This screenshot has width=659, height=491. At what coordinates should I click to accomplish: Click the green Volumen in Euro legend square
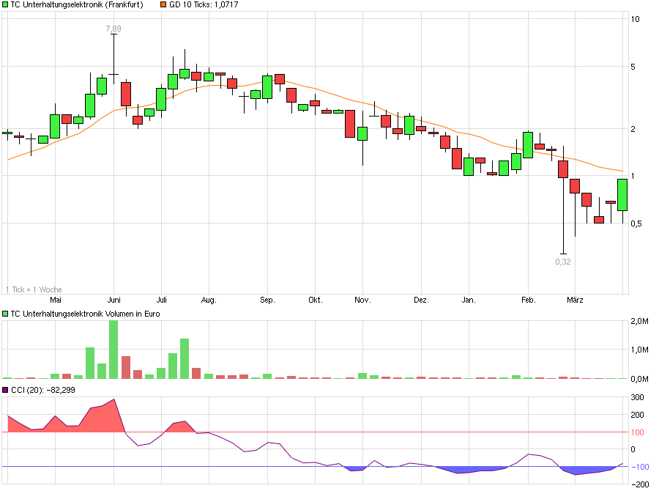coord(5,314)
